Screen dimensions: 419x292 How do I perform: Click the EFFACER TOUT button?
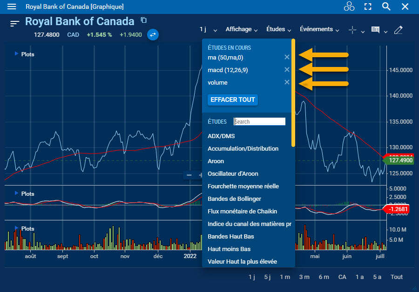point(233,100)
